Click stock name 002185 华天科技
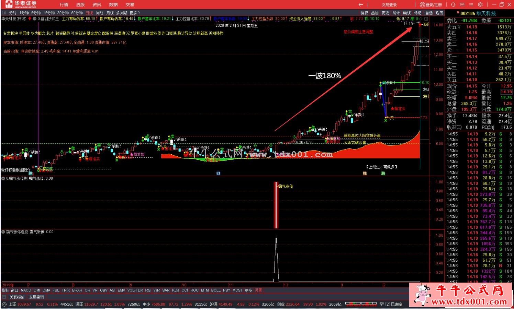 (x=478, y=13)
